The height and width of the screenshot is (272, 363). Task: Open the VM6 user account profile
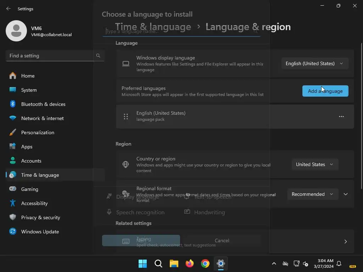pos(39,31)
